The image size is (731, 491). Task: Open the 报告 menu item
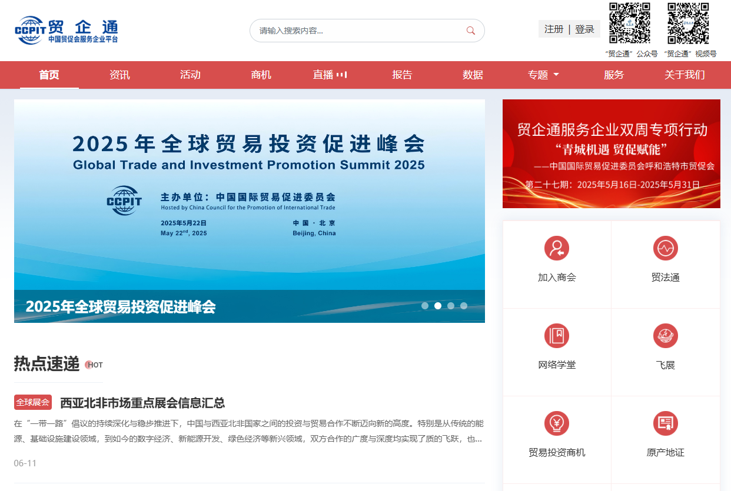point(402,75)
